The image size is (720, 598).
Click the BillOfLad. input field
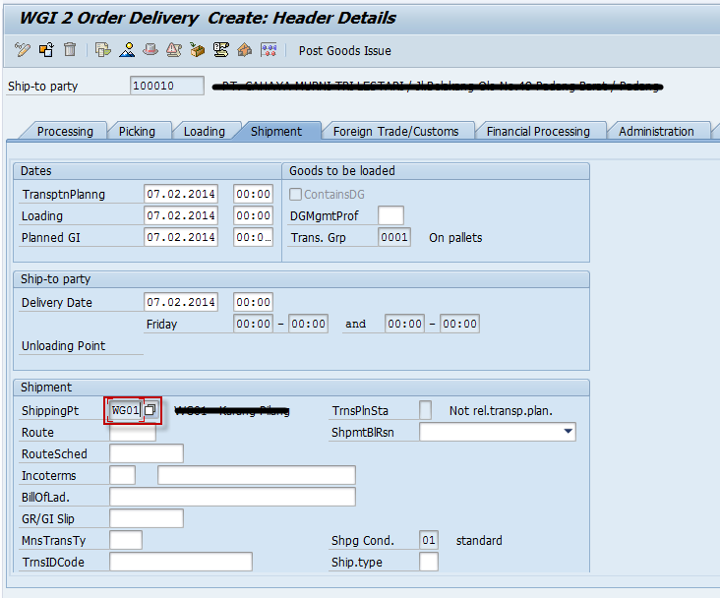click(x=232, y=497)
